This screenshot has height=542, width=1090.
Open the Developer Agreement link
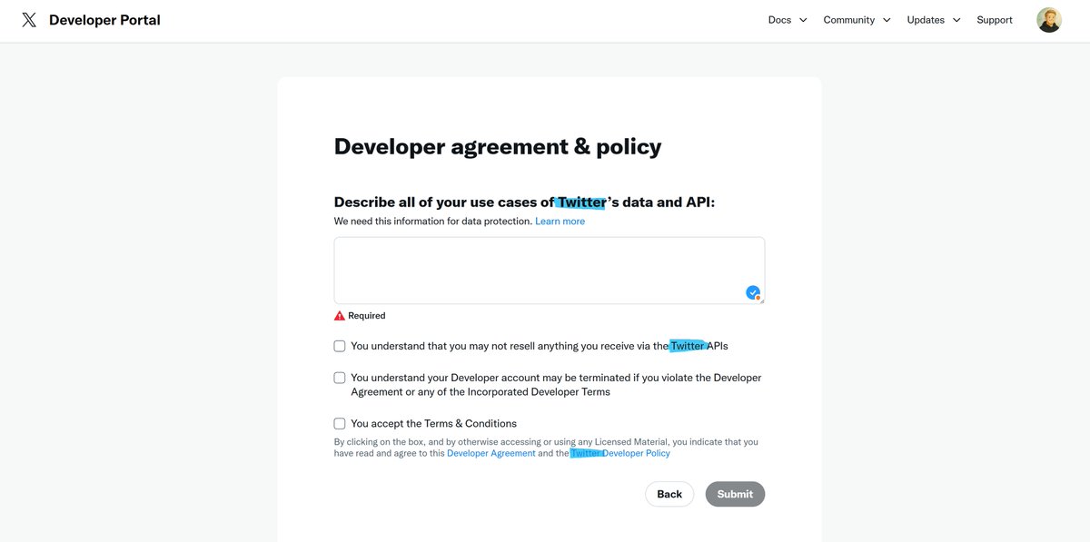coord(491,453)
